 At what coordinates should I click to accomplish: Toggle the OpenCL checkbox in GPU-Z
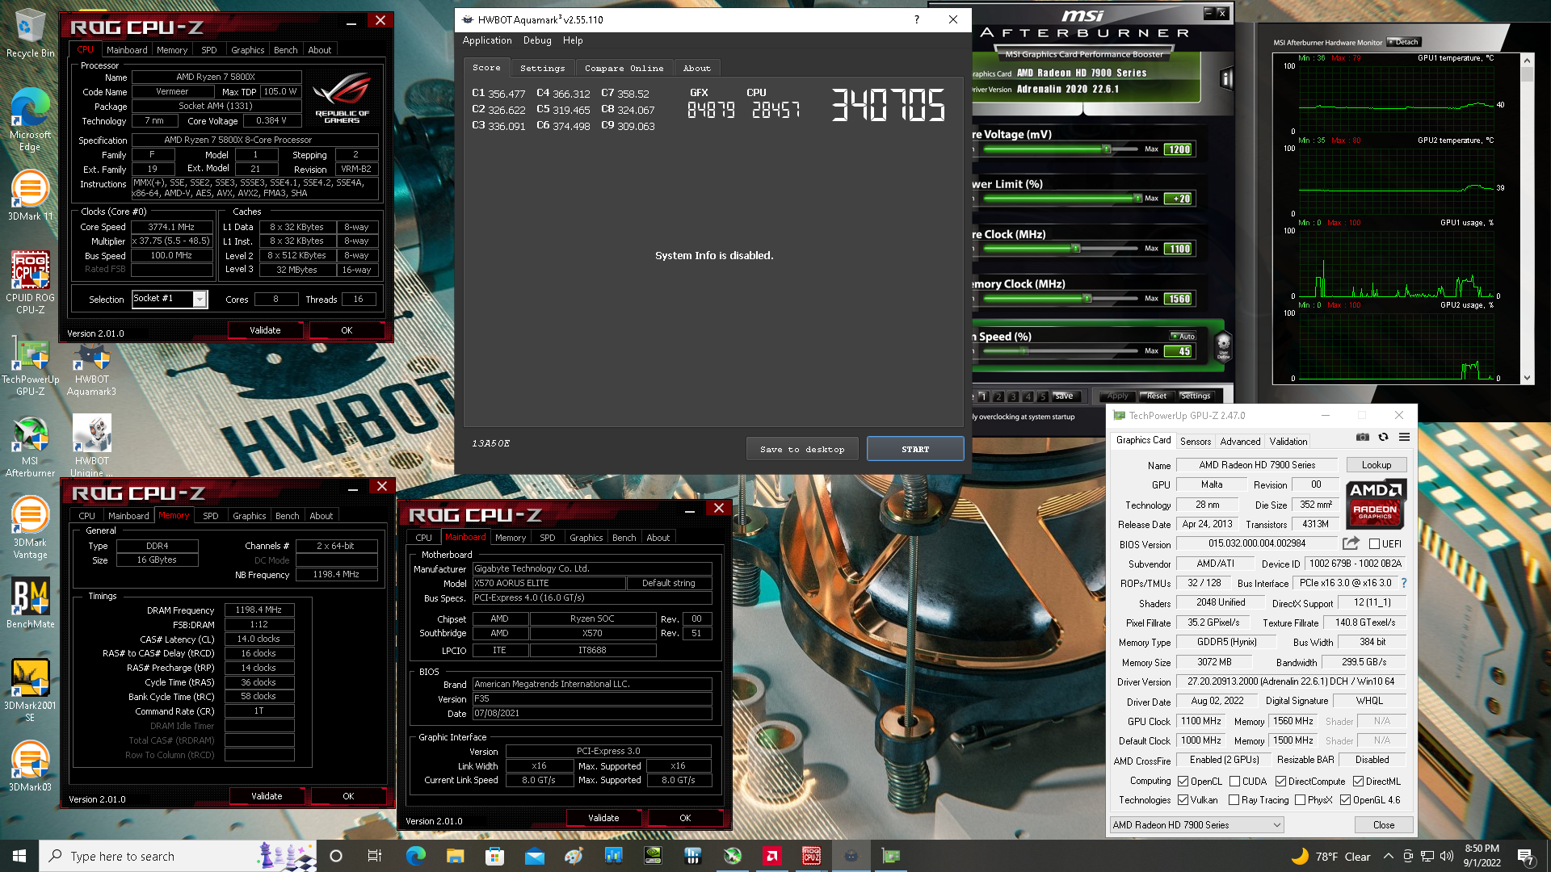1183,782
